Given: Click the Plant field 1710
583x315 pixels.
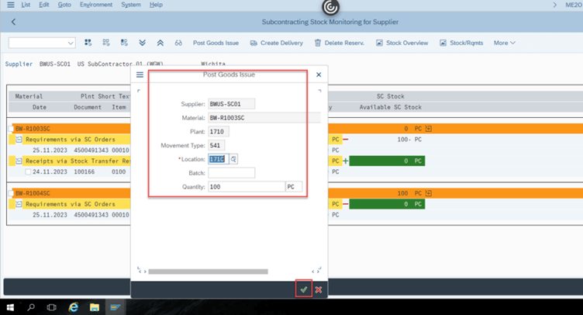Looking at the screenshot, I should pos(219,132).
